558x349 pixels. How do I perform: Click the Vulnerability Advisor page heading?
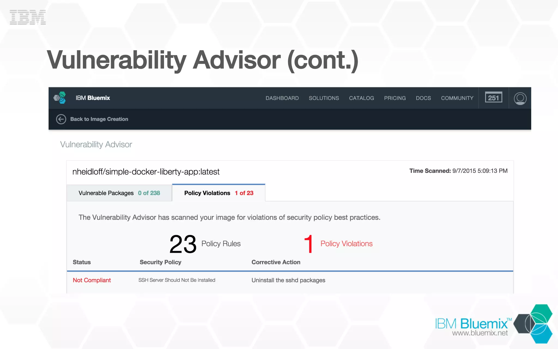coord(96,145)
